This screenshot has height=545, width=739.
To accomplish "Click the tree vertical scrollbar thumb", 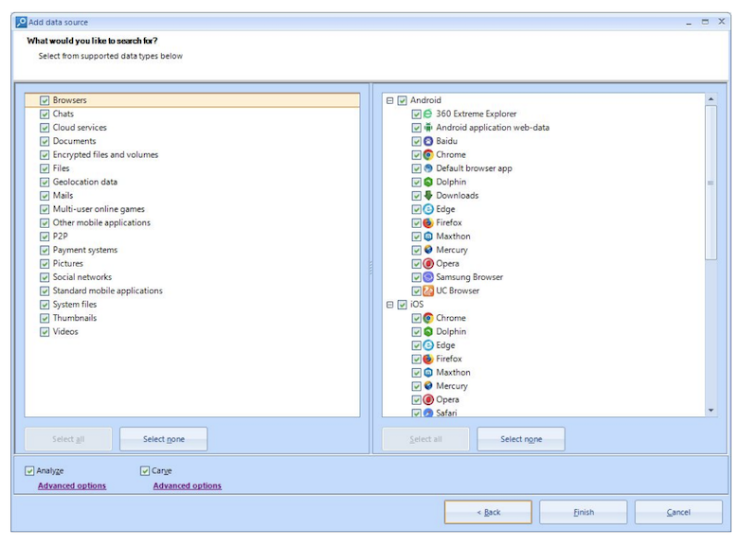I will (x=711, y=183).
